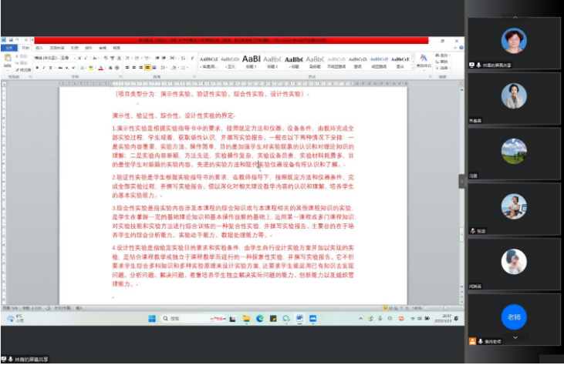Toggle center paragraph alignment button

(132, 68)
